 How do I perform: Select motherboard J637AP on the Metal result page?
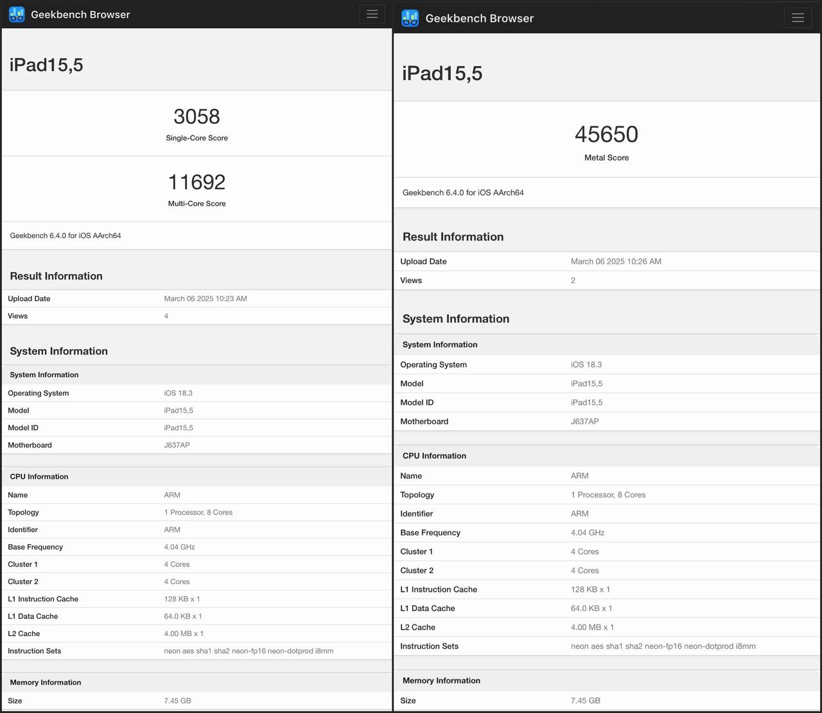(x=585, y=422)
